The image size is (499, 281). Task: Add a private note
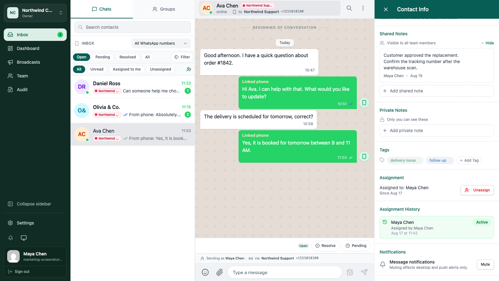437,131
